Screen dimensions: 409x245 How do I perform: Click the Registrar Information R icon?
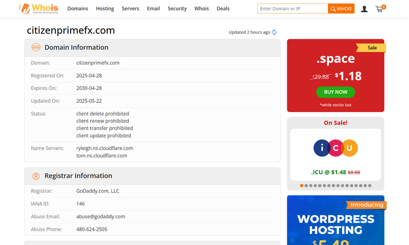tap(36, 176)
